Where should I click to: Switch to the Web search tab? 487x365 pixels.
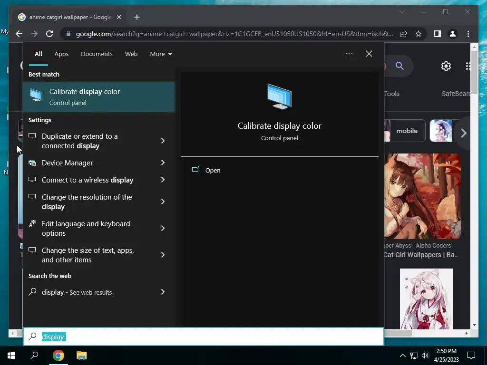tap(131, 54)
